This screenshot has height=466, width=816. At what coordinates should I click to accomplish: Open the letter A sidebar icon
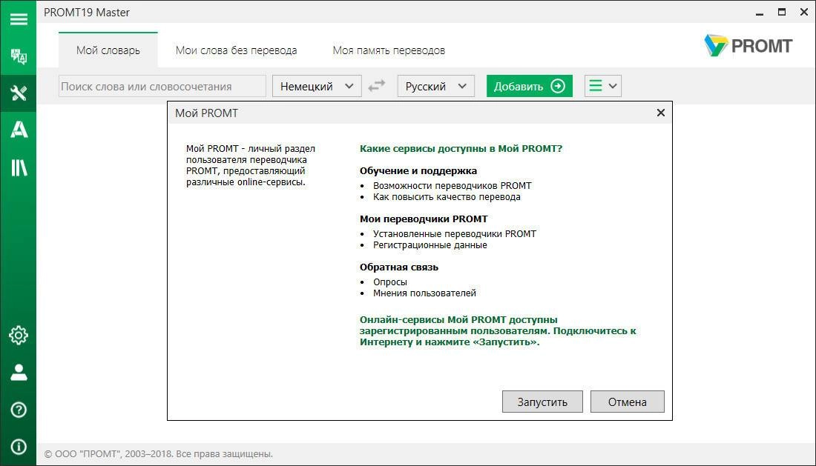19,130
